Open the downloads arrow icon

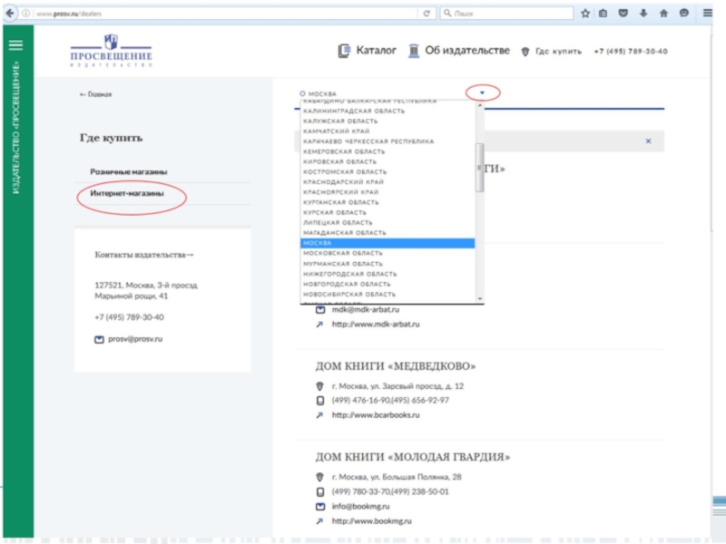(643, 13)
